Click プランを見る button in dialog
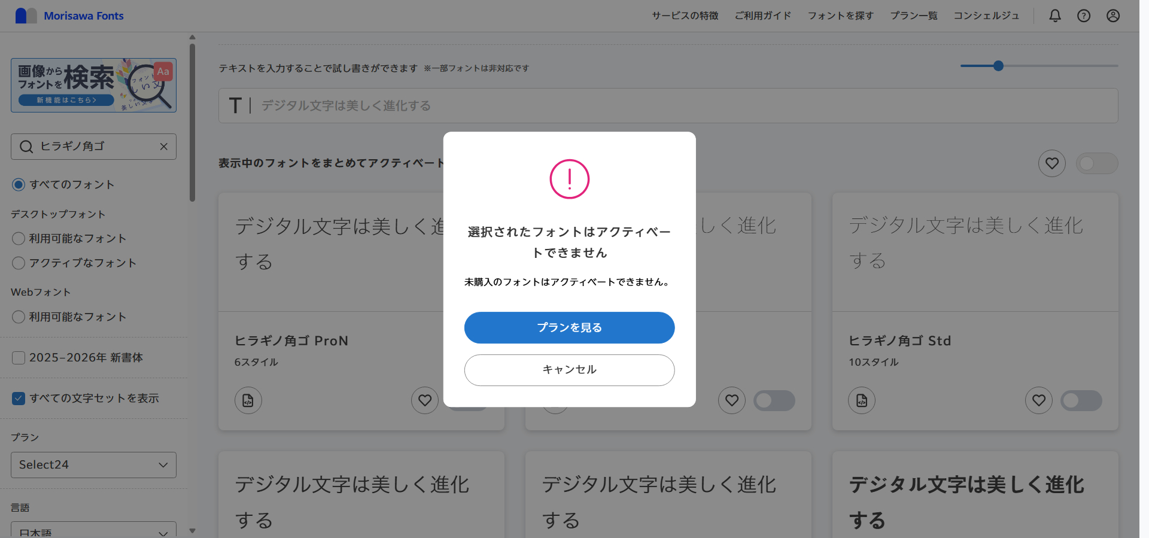This screenshot has width=1149, height=538. [x=569, y=327]
